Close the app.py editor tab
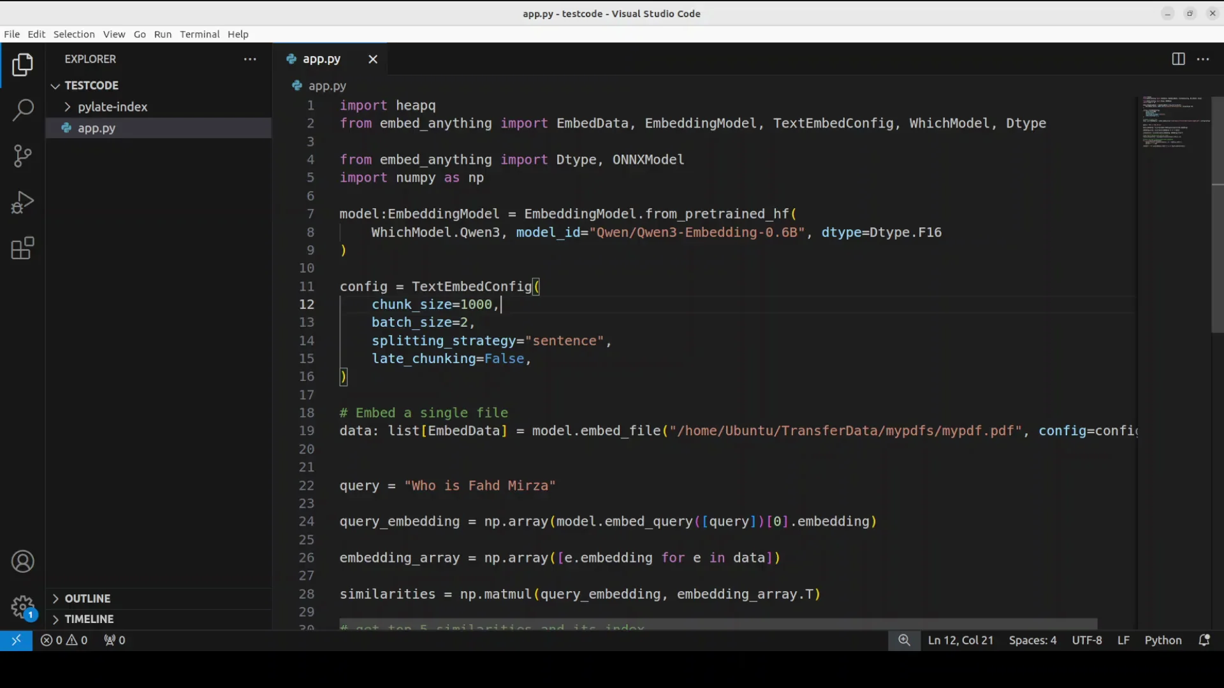The height and width of the screenshot is (688, 1224). tap(373, 59)
